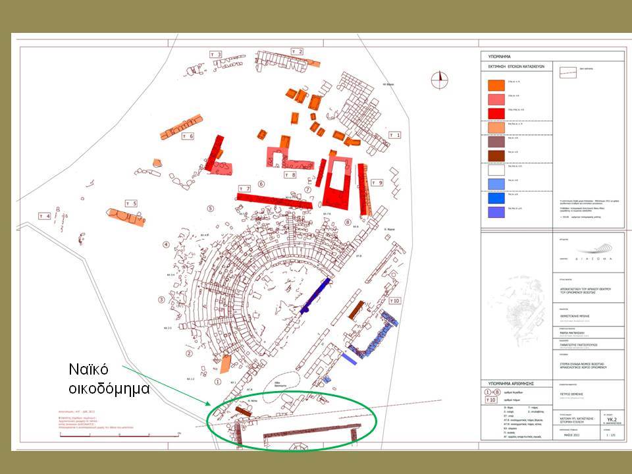Click the T 9 label on the site plan
Image resolution: width=632 pixels, height=474 pixels.
(377, 183)
